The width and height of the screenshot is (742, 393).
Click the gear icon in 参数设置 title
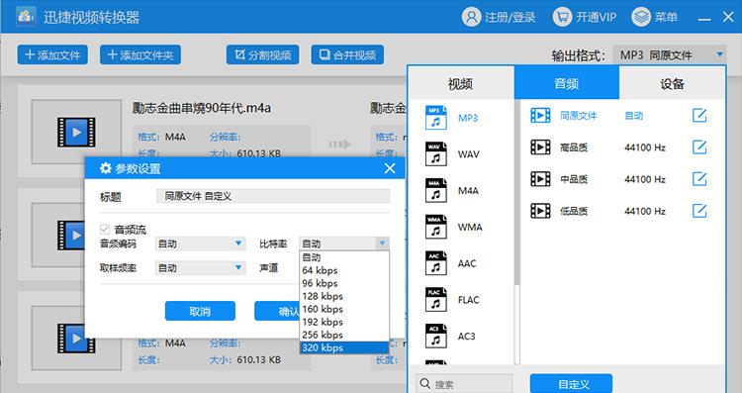106,168
